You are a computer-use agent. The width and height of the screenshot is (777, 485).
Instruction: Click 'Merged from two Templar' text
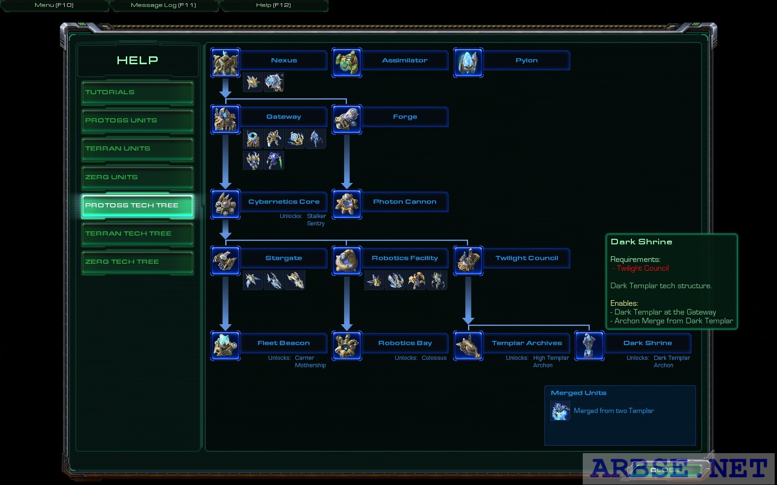[x=614, y=411]
